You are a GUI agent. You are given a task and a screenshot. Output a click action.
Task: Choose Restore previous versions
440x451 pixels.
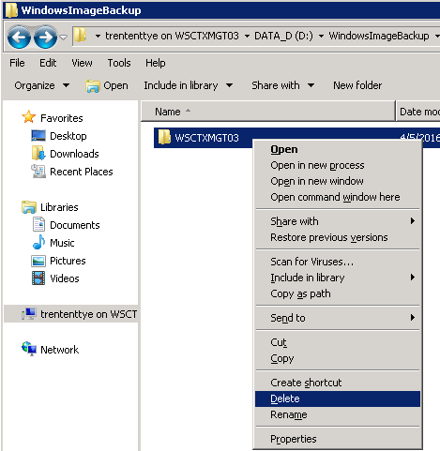click(x=338, y=237)
